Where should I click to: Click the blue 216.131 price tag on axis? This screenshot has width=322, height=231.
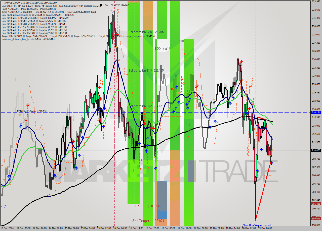coord(316,112)
